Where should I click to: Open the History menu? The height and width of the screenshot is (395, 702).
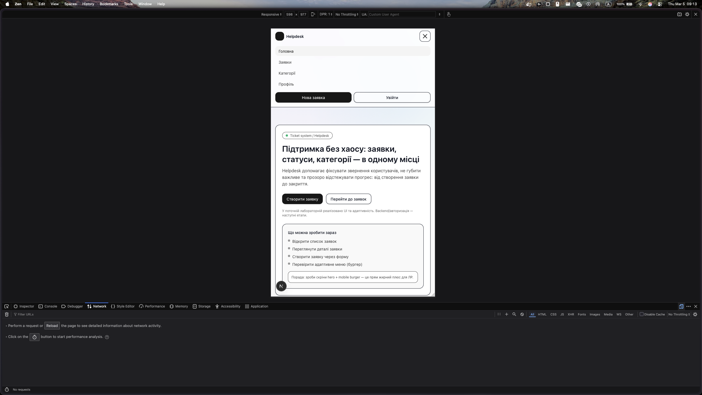click(x=88, y=4)
